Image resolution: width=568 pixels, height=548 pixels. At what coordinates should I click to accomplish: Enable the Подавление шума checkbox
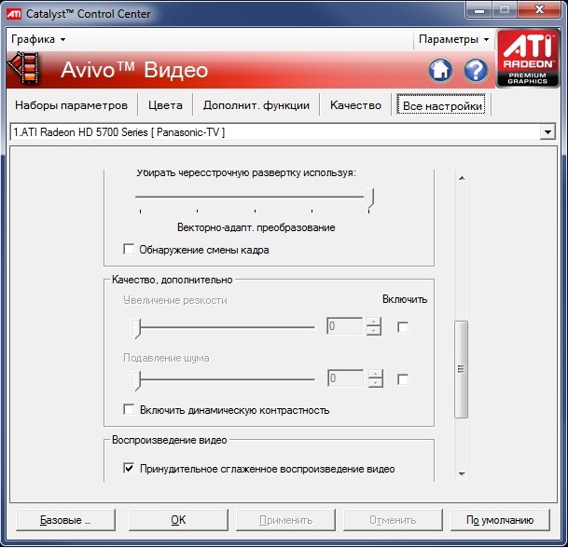[x=403, y=379]
